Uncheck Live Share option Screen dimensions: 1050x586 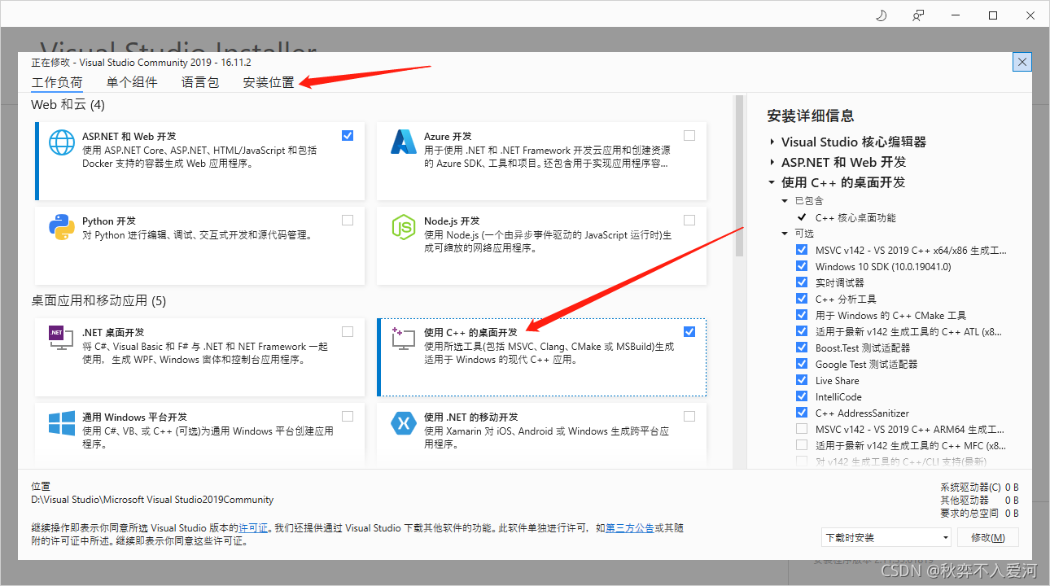coord(802,380)
